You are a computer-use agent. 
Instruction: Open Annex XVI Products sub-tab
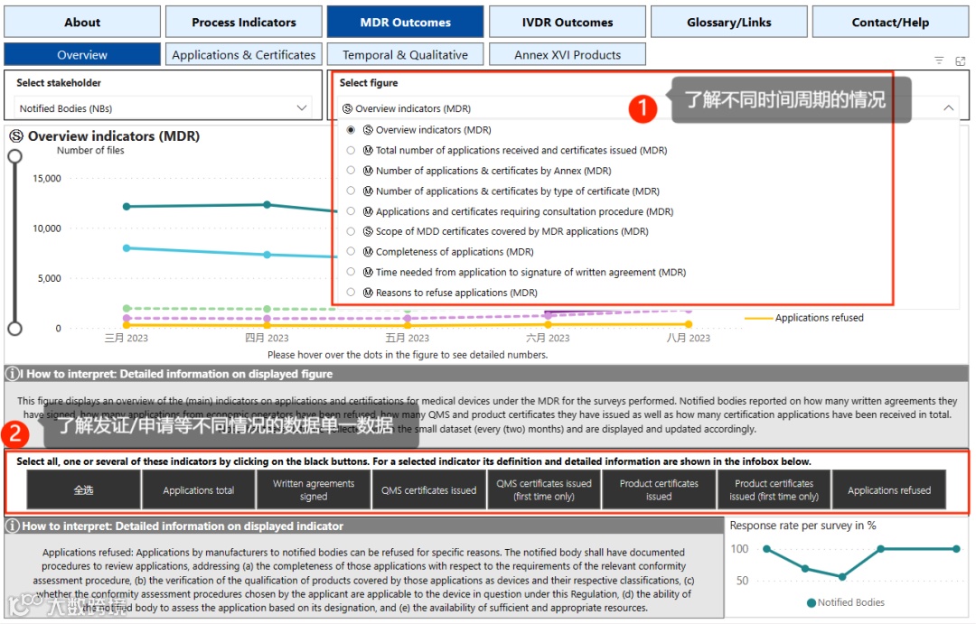click(567, 55)
